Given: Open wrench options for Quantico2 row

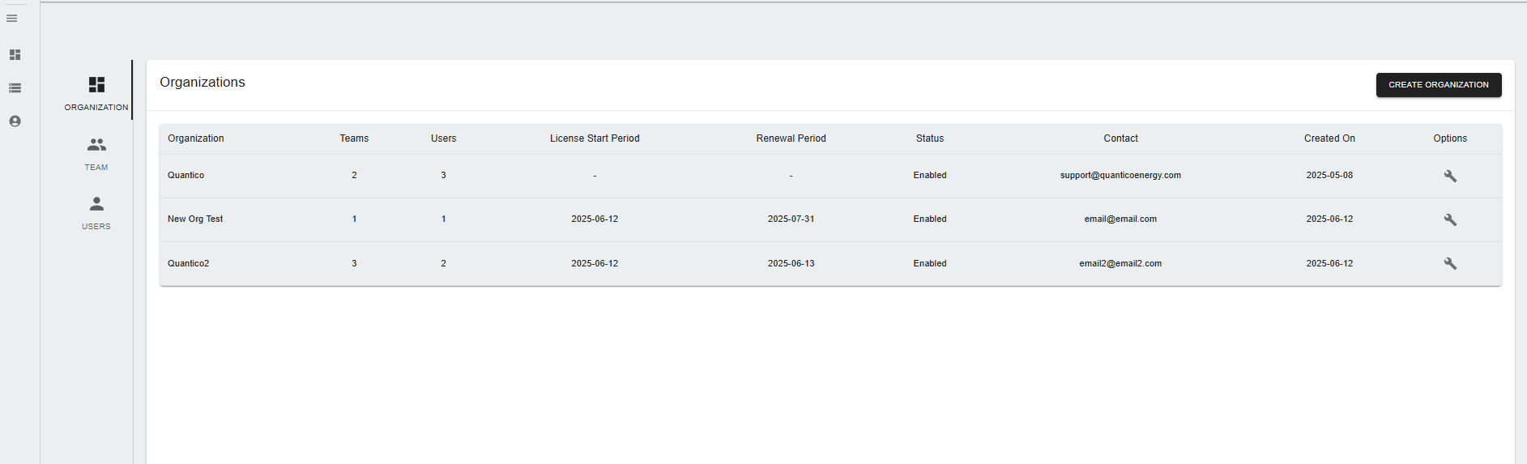Looking at the screenshot, I should click(1450, 263).
